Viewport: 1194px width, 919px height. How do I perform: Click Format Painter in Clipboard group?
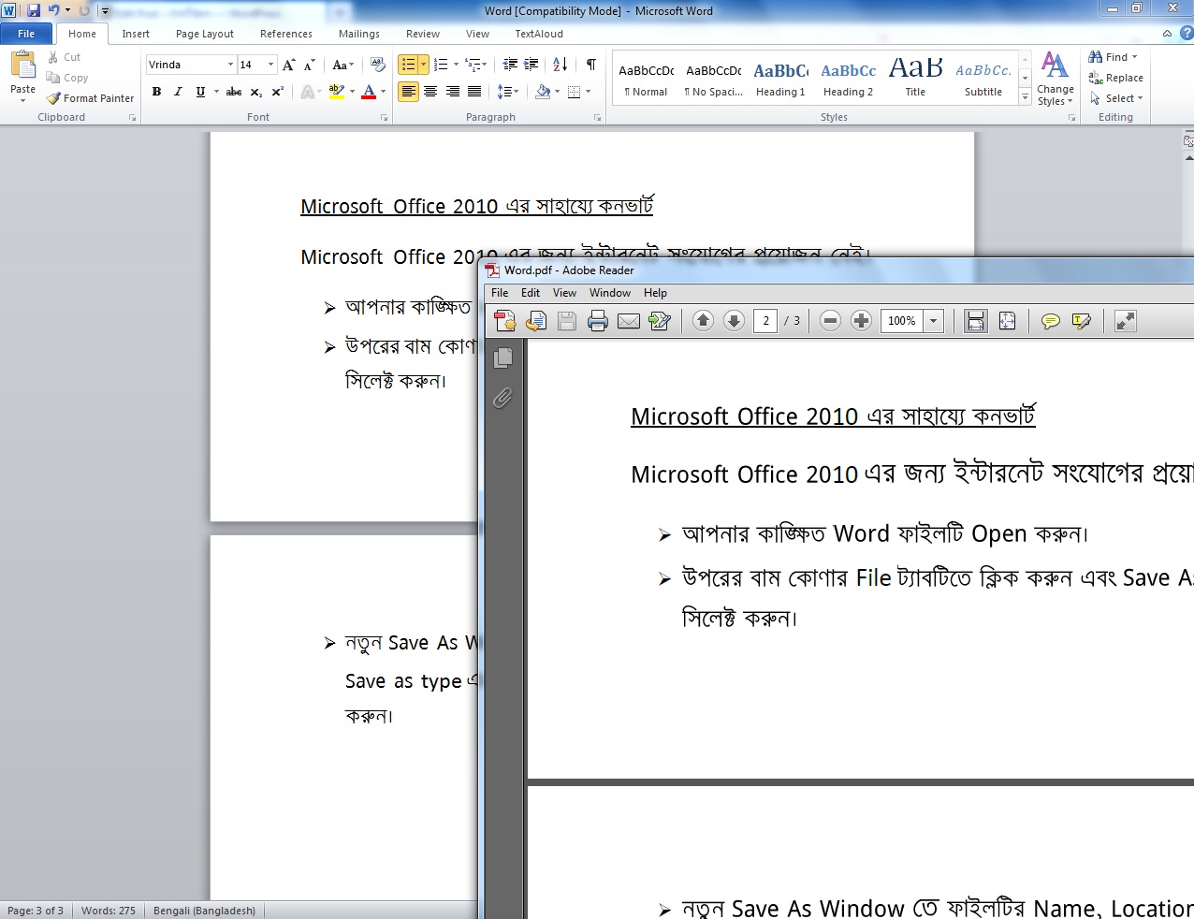[x=91, y=98]
